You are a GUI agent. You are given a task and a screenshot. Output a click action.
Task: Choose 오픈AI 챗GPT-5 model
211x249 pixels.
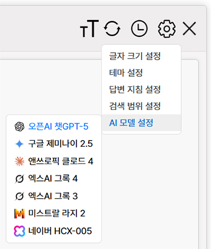(54, 126)
